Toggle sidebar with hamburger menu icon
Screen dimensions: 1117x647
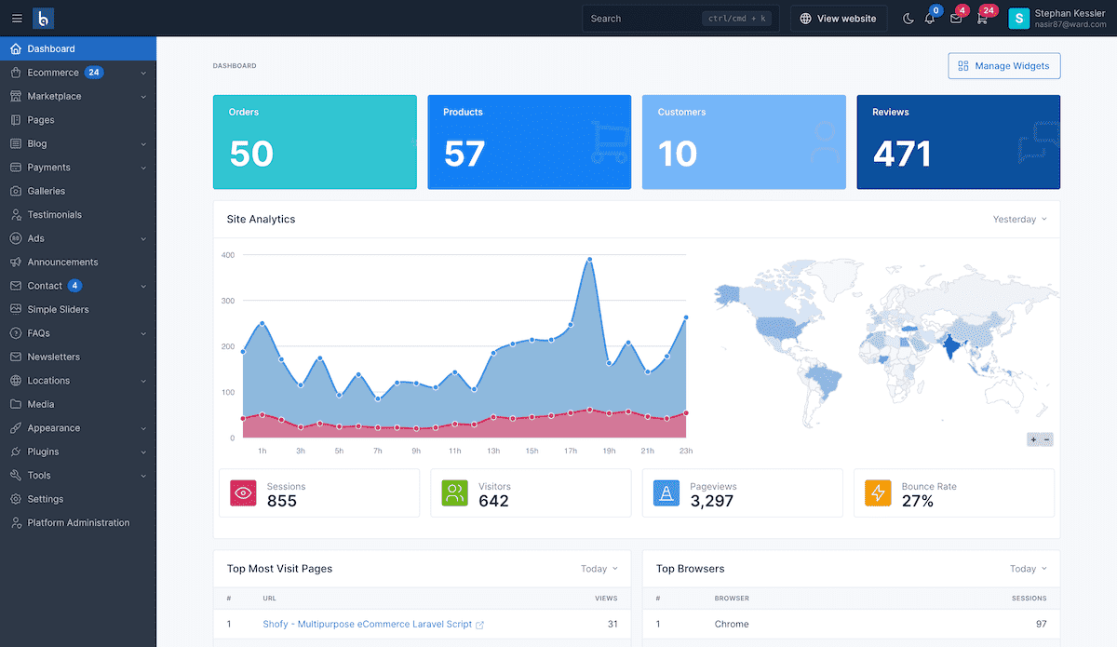point(17,19)
